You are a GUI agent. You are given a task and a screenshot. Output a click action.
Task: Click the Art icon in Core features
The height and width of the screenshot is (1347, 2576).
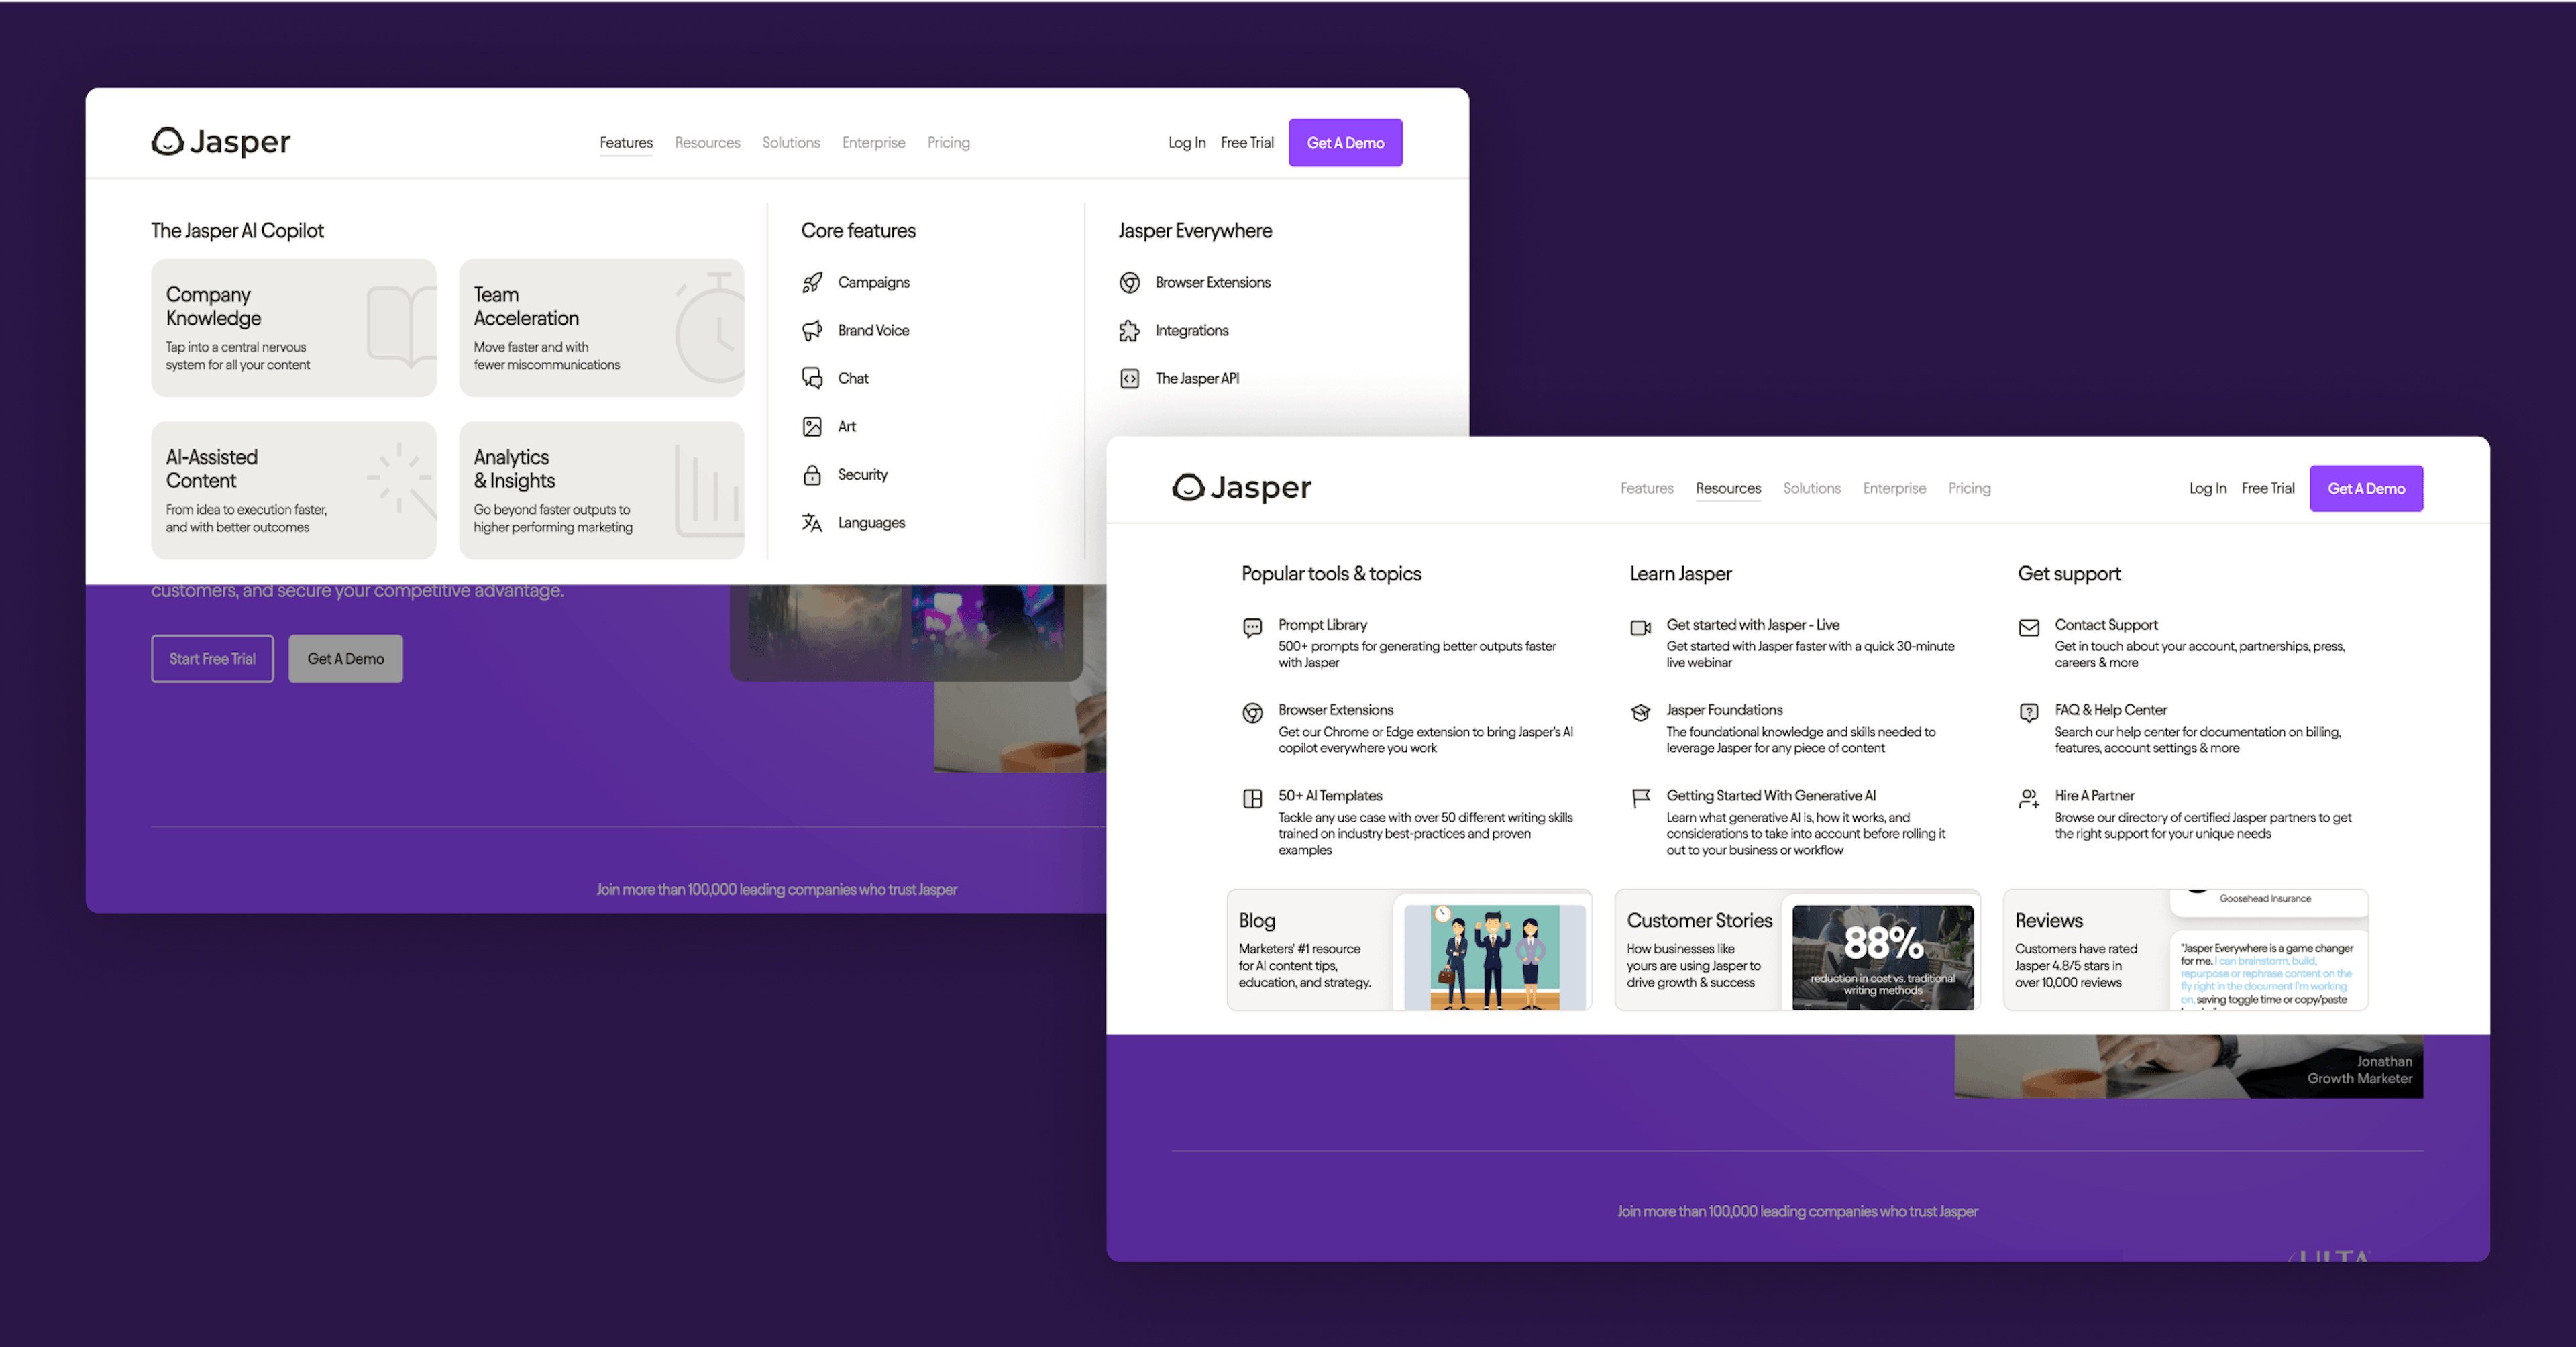click(812, 424)
